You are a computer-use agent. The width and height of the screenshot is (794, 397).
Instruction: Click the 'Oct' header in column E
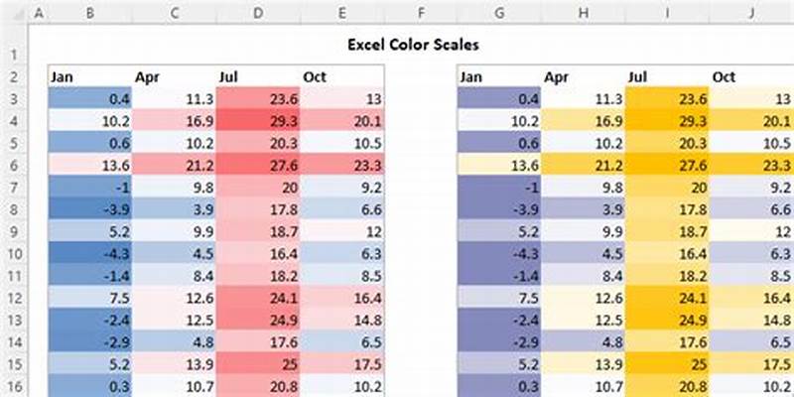pyautogui.click(x=342, y=76)
